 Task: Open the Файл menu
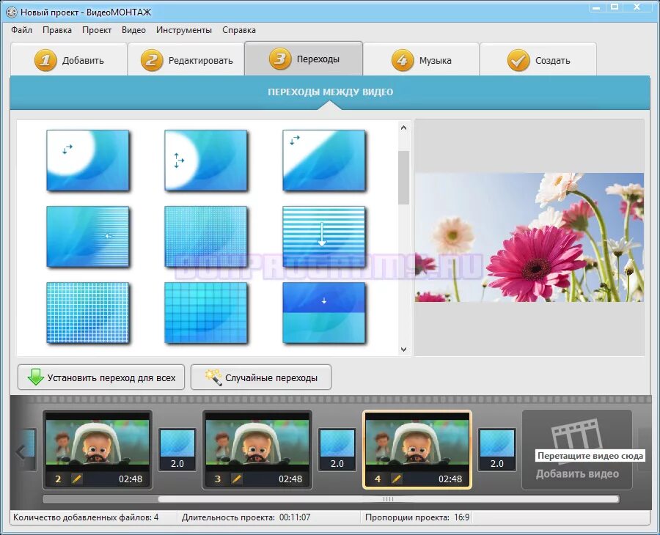point(21,30)
